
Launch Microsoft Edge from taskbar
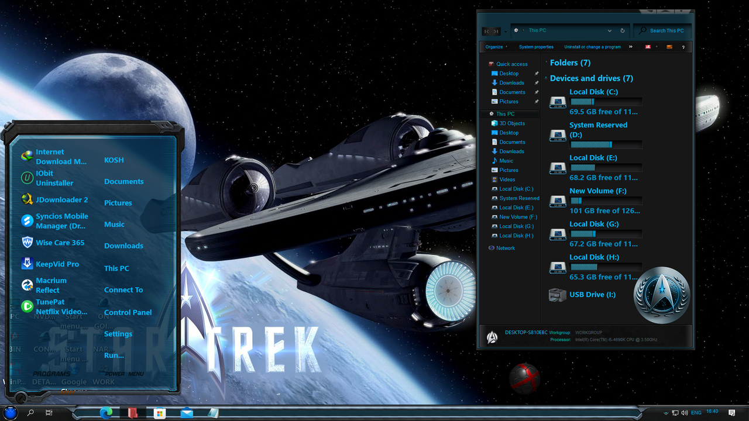(106, 413)
